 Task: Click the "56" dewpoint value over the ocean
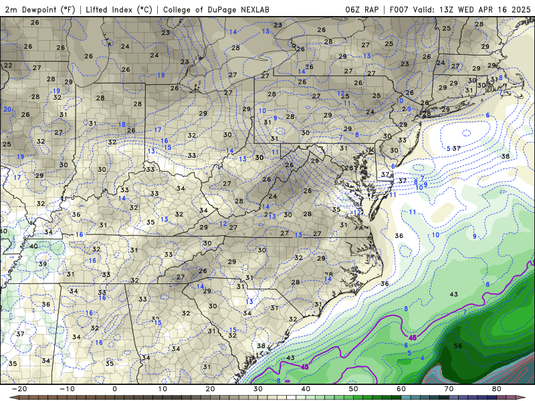pos(458,346)
